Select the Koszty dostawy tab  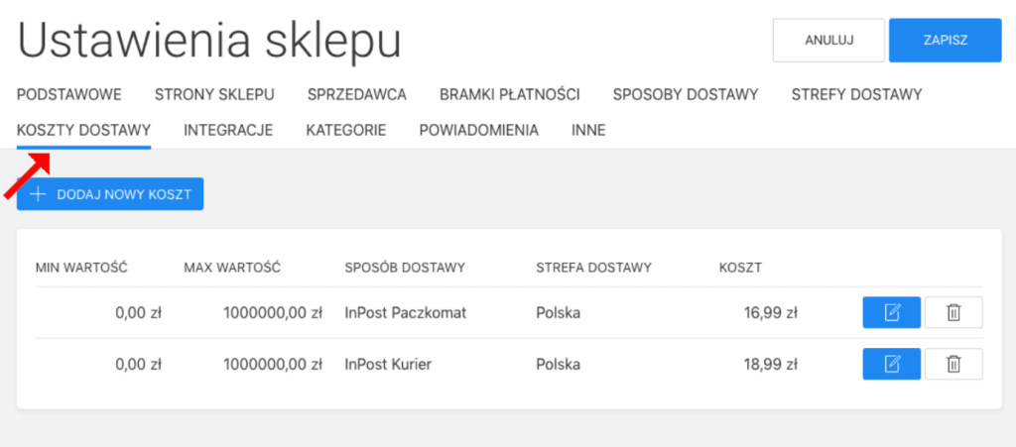pyautogui.click(x=84, y=130)
